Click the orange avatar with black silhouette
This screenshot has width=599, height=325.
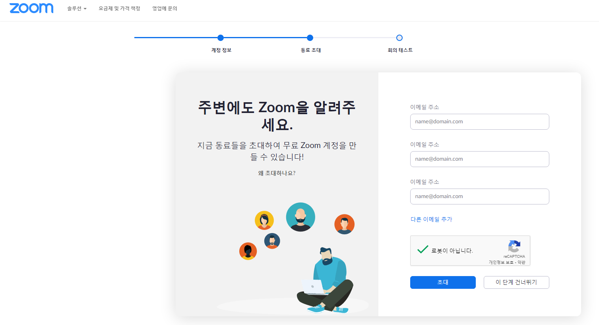click(x=248, y=251)
